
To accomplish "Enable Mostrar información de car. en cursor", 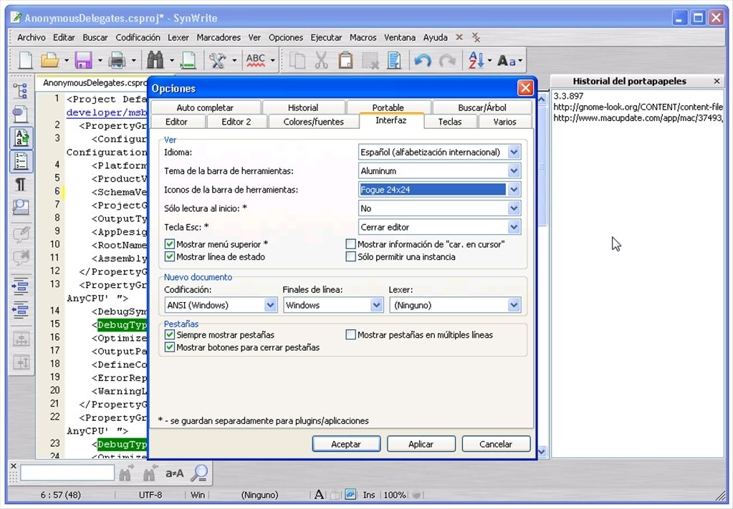I will click(350, 243).
